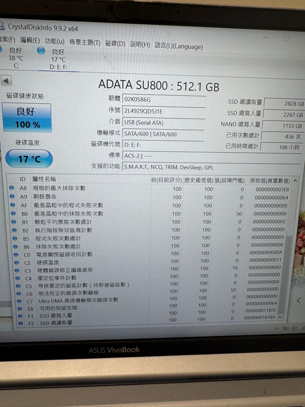305x407 pixels.
Task: Click status dot beside 硬碟溫度 attribute C2
Action: click(x=17, y=262)
